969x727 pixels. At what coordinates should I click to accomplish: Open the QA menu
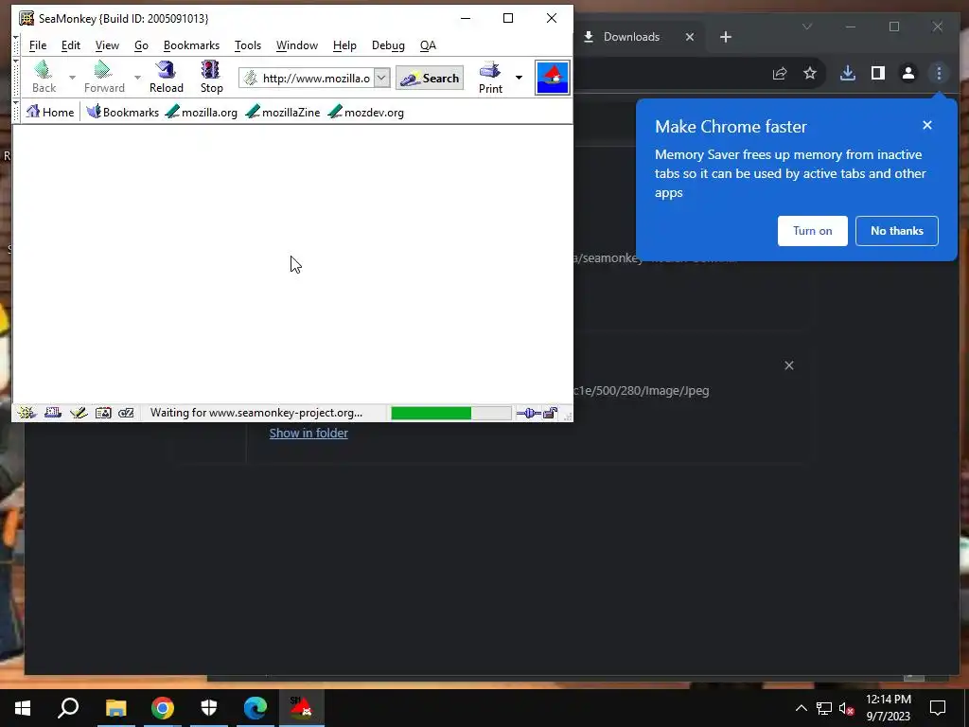coord(428,45)
